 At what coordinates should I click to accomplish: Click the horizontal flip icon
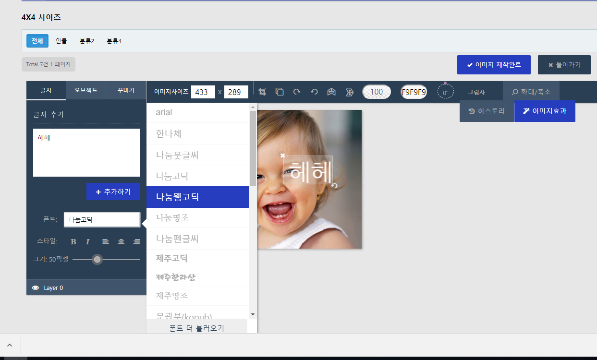point(350,92)
